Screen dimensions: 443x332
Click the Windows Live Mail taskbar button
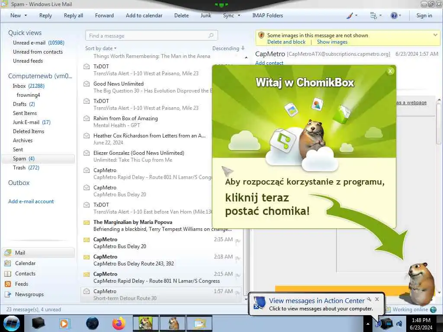199,323
